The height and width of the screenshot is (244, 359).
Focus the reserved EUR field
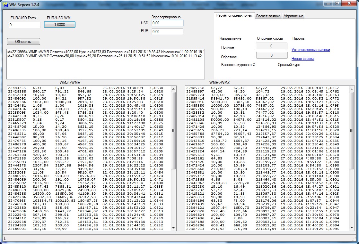click(167, 32)
